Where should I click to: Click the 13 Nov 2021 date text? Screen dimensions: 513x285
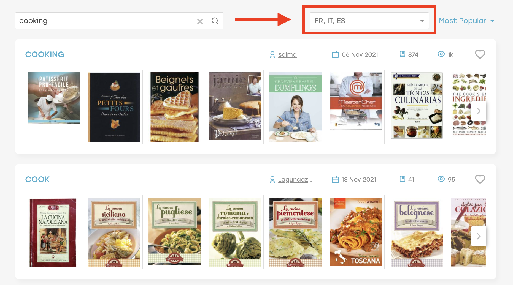pos(359,179)
